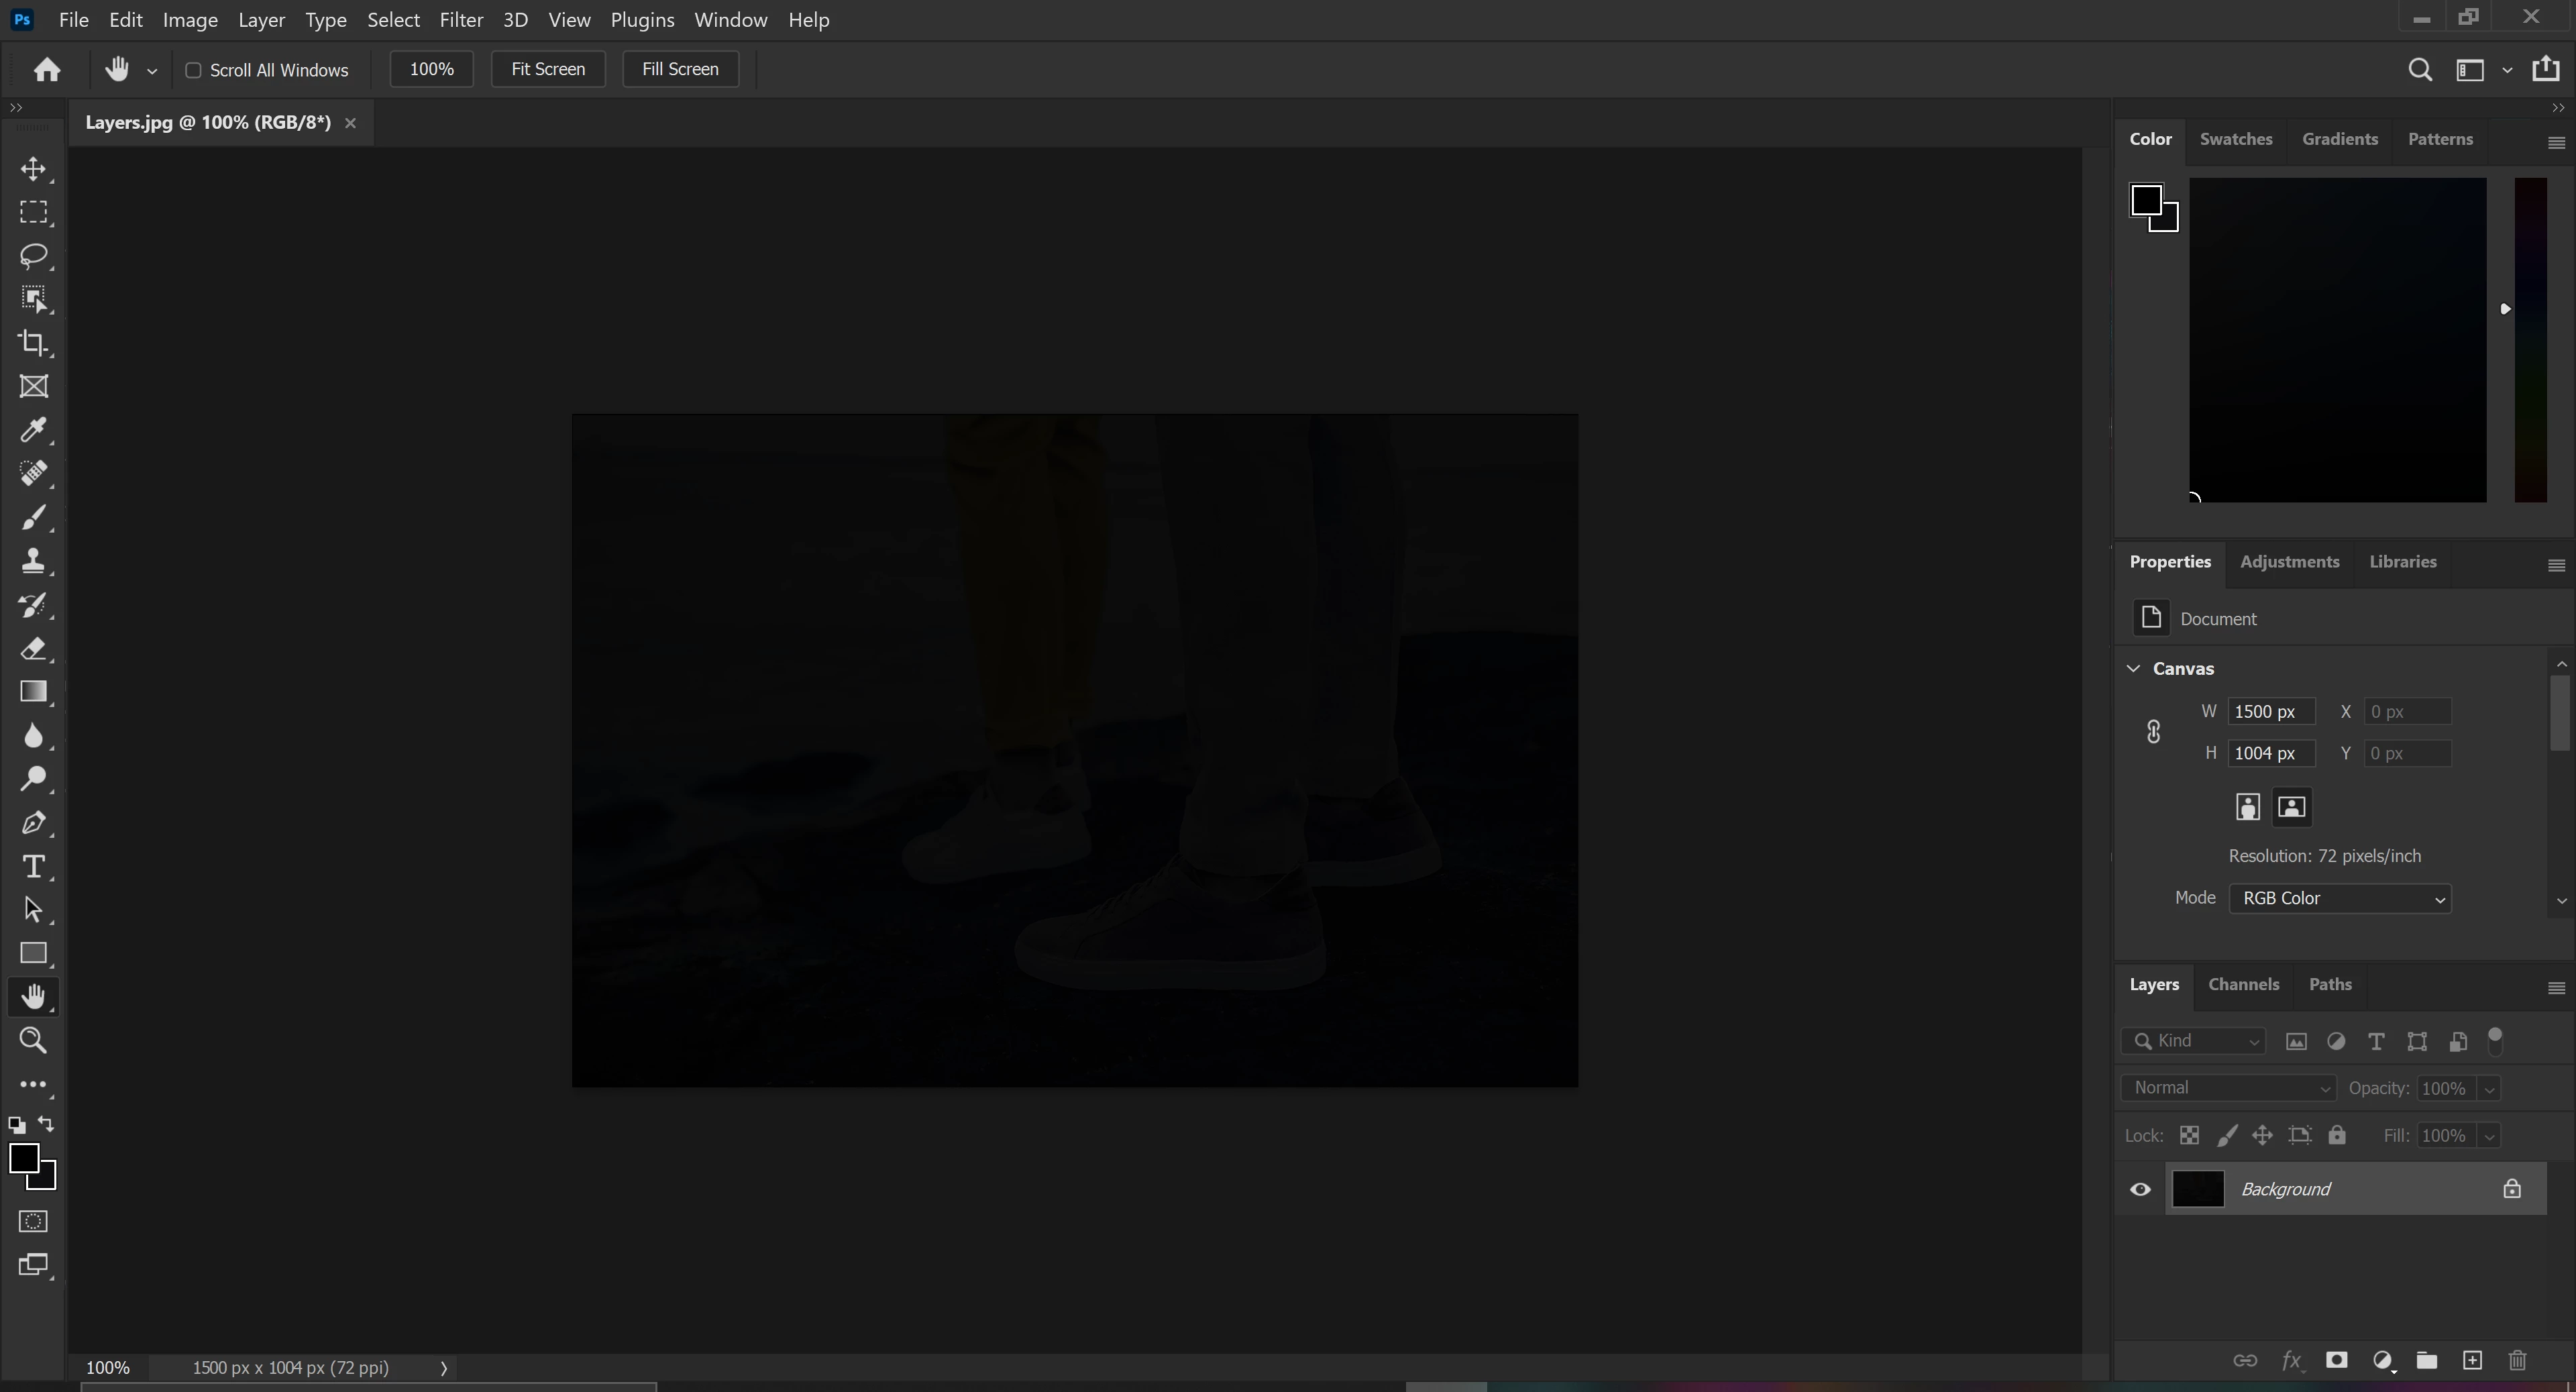This screenshot has width=2576, height=1392.
Task: Hide the Background layer with eye icon
Action: [2140, 1189]
